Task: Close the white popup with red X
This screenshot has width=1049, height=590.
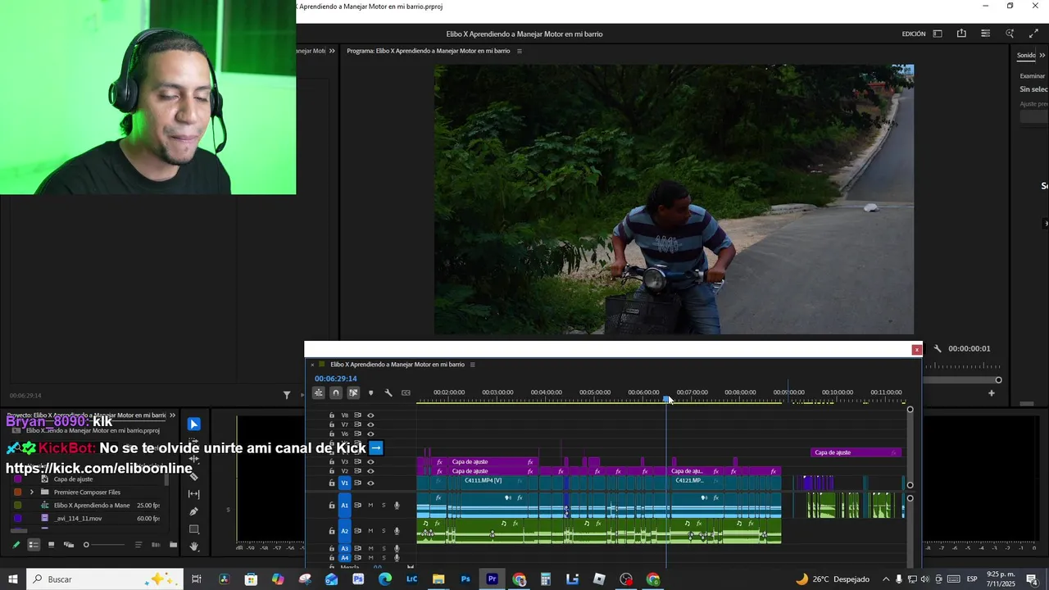Action: point(916,350)
